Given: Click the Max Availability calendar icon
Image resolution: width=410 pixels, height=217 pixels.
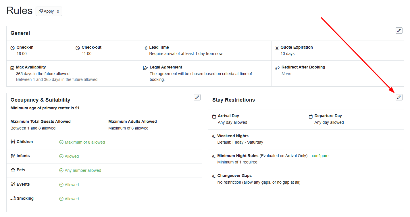Looking at the screenshot, I should 12,67.
